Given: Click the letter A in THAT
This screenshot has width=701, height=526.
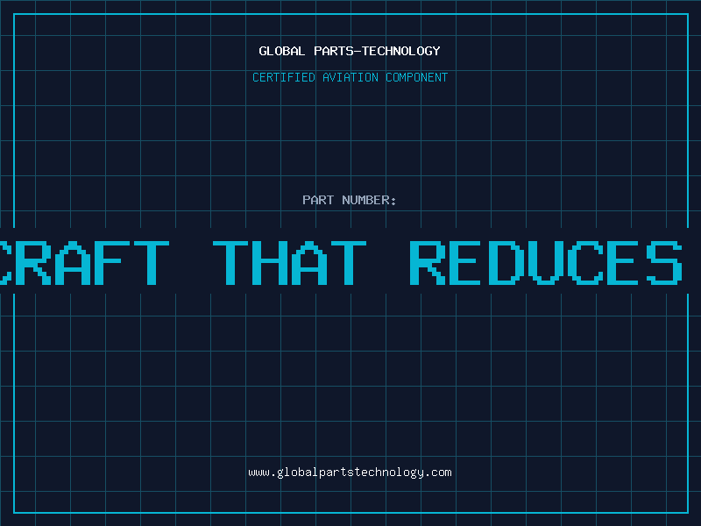Looking at the screenshot, I should pyautogui.click(x=309, y=263).
